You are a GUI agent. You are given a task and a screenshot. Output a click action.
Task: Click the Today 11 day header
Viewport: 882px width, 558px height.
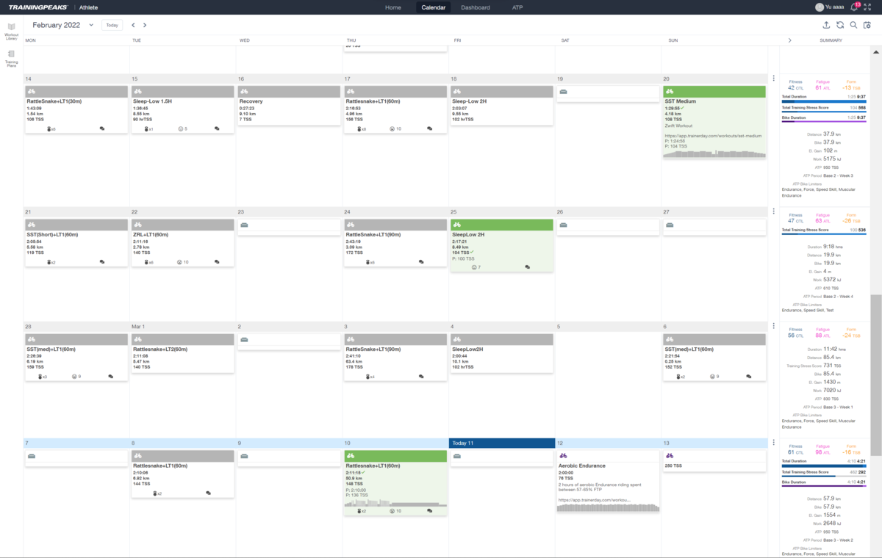click(502, 443)
